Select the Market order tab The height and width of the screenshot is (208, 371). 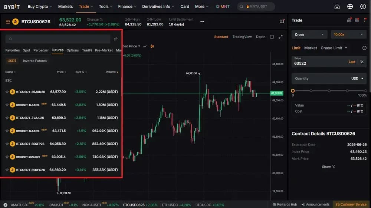pyautogui.click(x=311, y=48)
